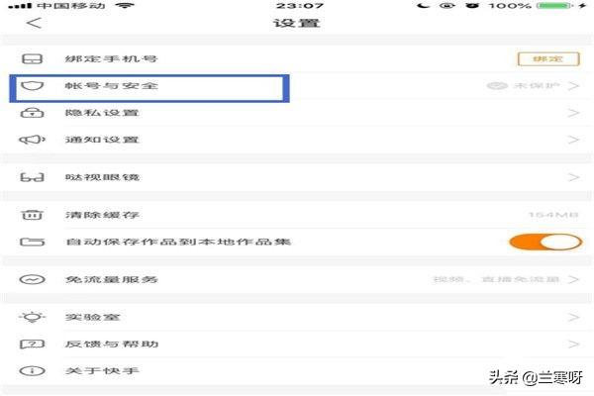This screenshot has width=594, height=396.
Task: Click the megaphone icon for 通知设置
Action: coord(33,140)
